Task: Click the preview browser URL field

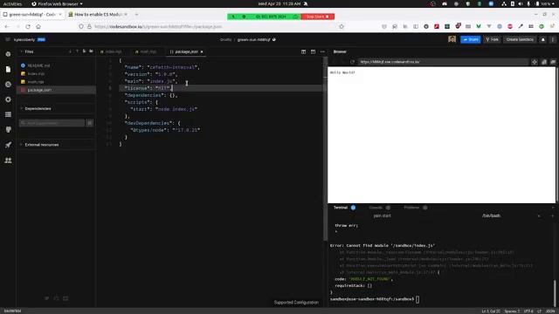Action: 443,62
